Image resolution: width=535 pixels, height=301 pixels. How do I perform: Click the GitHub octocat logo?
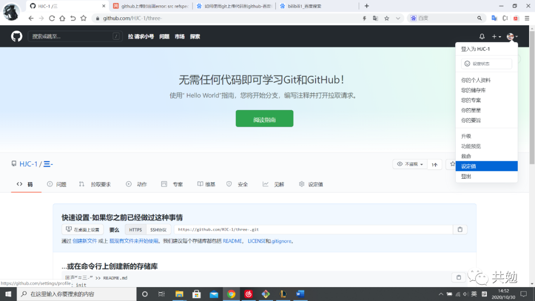[x=16, y=36]
